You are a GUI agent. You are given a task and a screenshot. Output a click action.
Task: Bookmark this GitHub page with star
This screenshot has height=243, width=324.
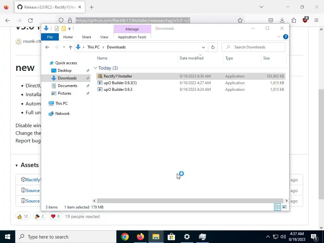240,20
